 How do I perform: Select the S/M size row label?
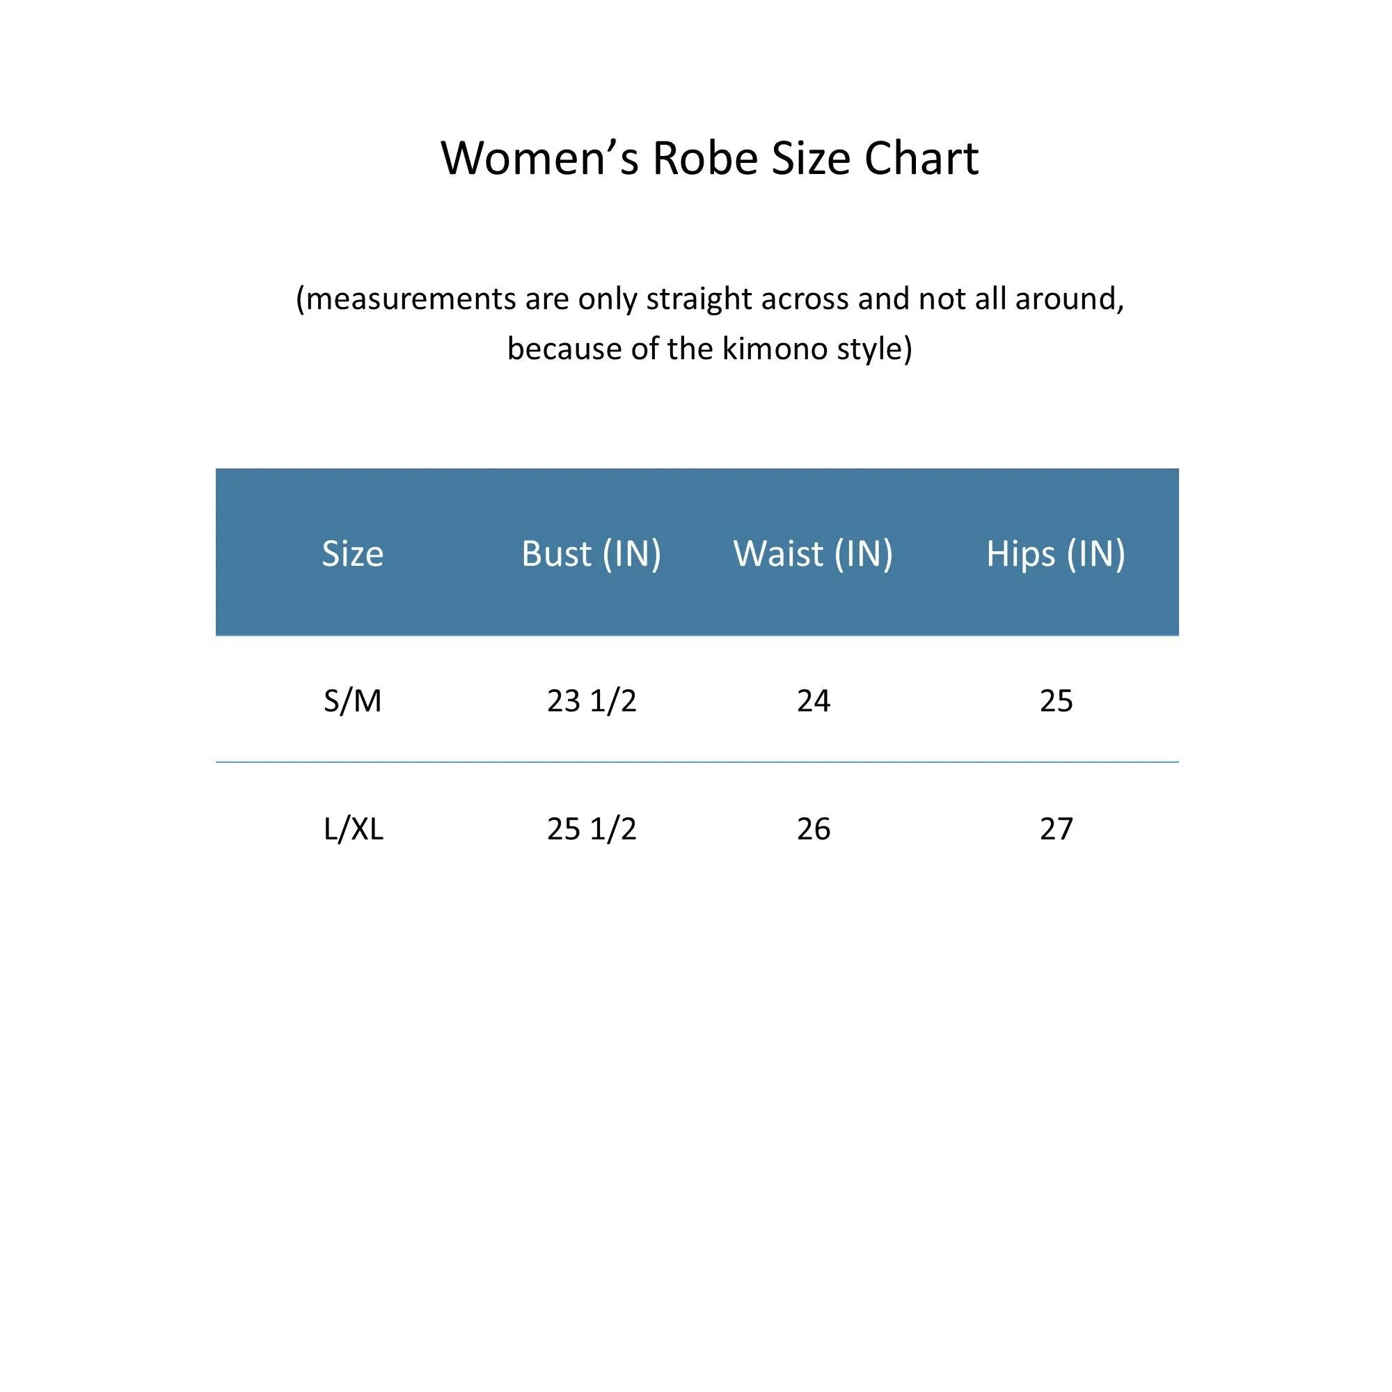pos(352,701)
